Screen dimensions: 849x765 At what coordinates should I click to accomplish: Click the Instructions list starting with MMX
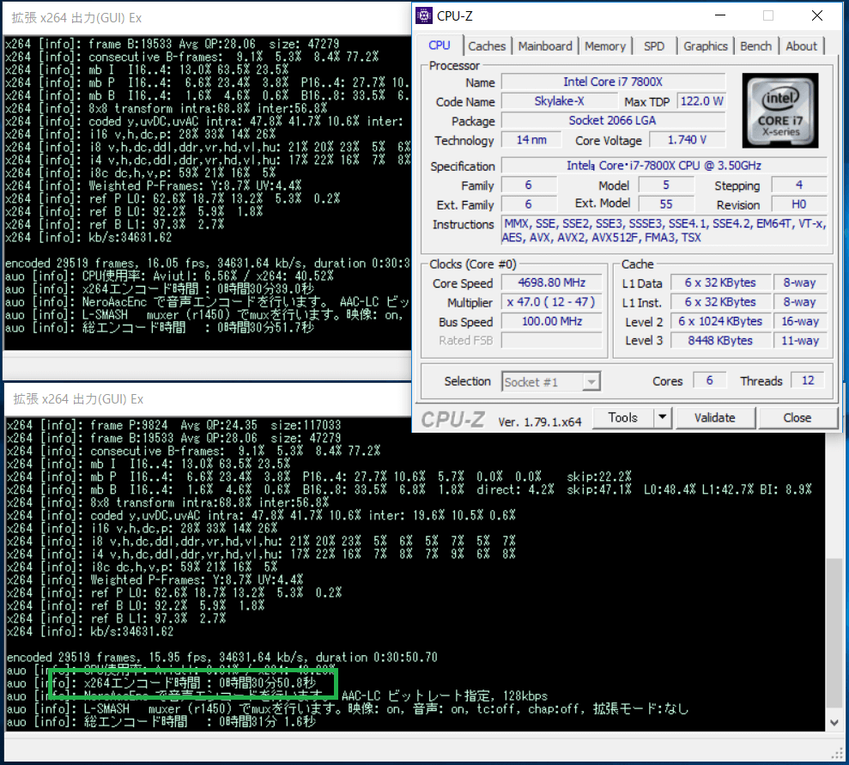[664, 230]
